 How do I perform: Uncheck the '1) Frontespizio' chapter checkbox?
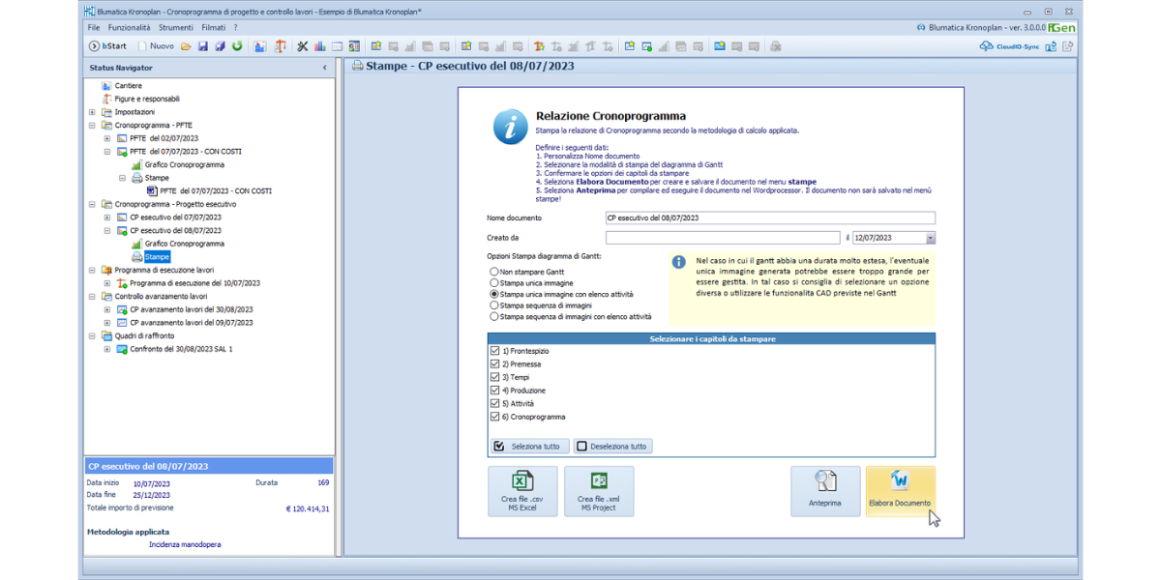click(x=495, y=351)
